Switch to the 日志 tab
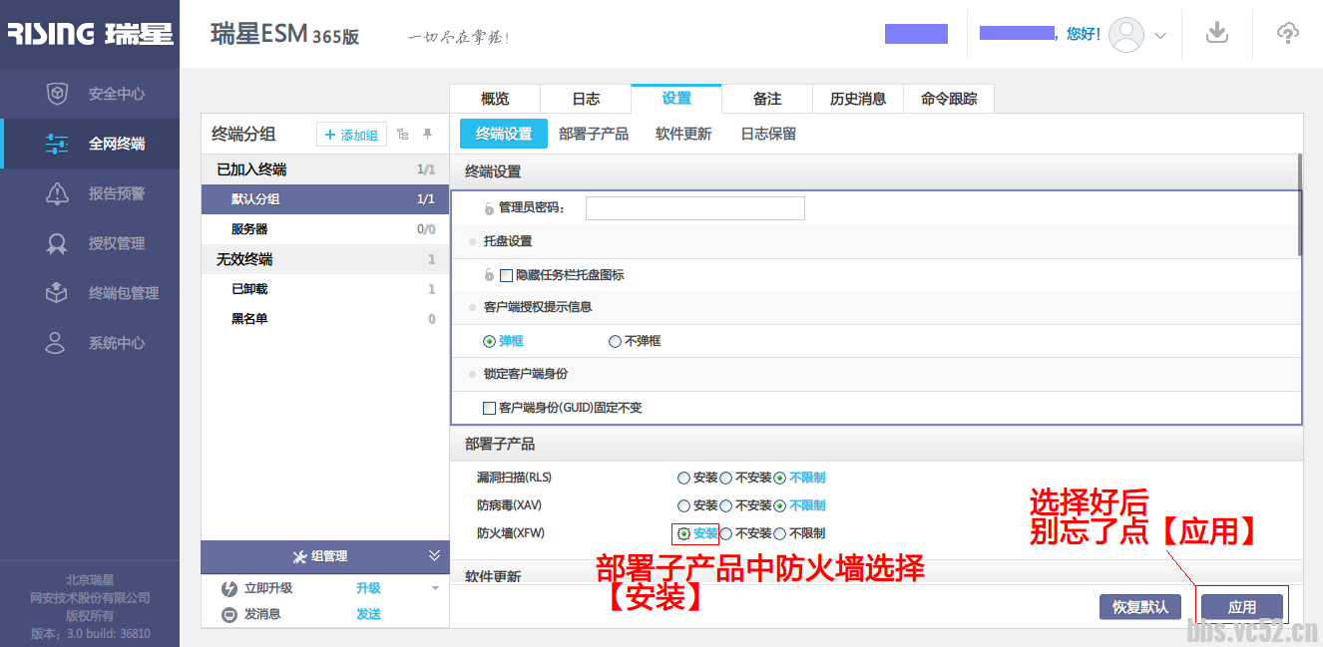 click(586, 99)
